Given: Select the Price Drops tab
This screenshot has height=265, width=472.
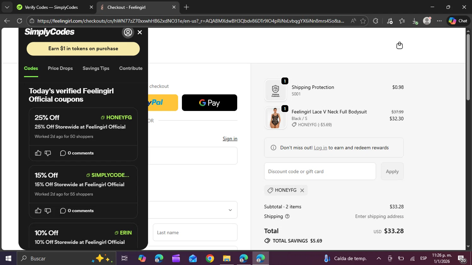Looking at the screenshot, I should 60,68.
